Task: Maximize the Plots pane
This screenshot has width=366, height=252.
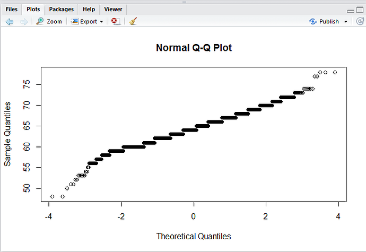Action: coord(359,10)
